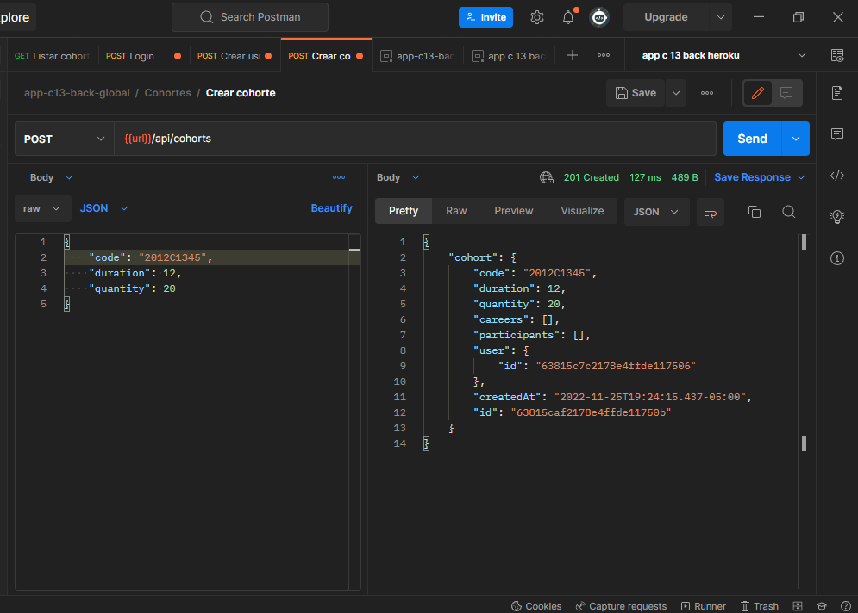Open the POST method dropdown
The height and width of the screenshot is (613, 858).
(x=64, y=139)
